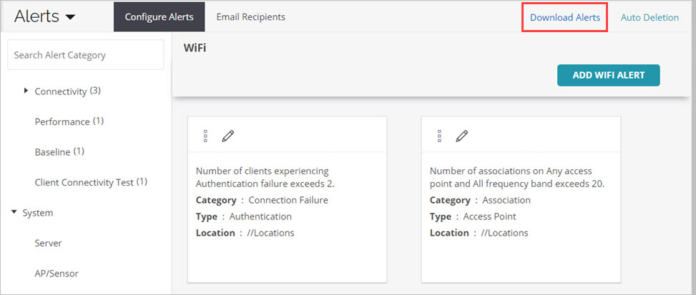The height and width of the screenshot is (295, 696).
Task: Edit the Access Point association alert pencil icon
Action: [462, 136]
